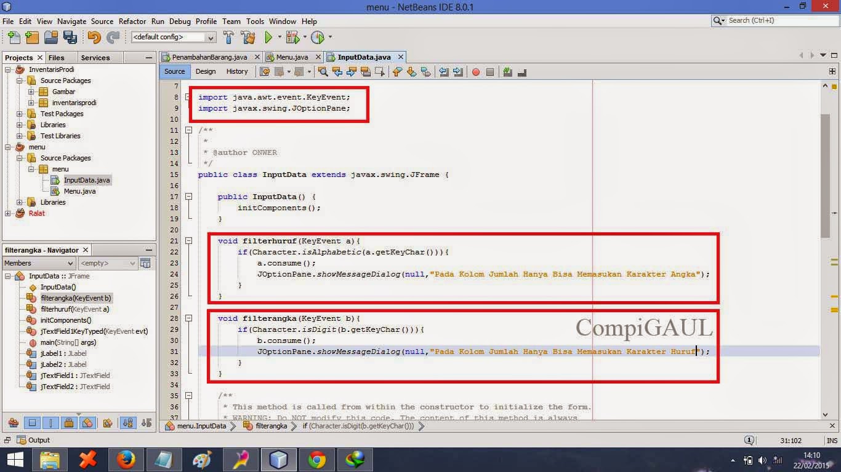
Task: Click the Debug Project icon
Action: [294, 37]
